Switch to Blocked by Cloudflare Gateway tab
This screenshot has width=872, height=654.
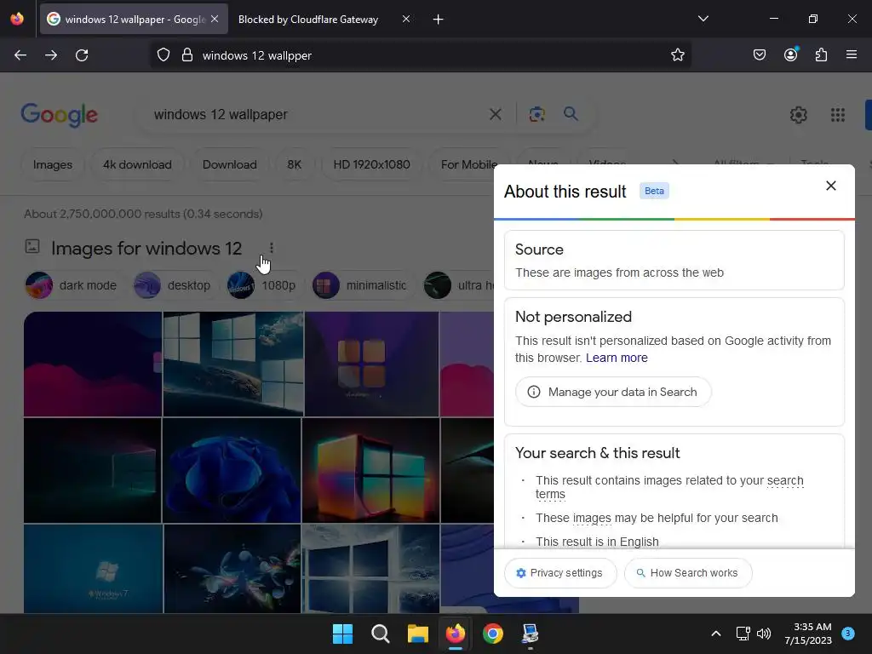[x=308, y=20]
